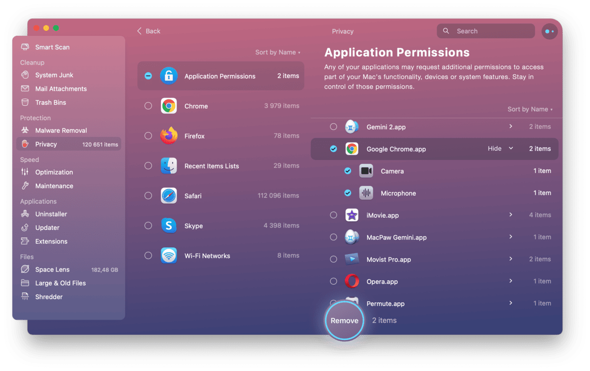Image resolution: width=590 pixels, height=371 pixels.
Task: Click the Back button
Action: click(x=148, y=31)
